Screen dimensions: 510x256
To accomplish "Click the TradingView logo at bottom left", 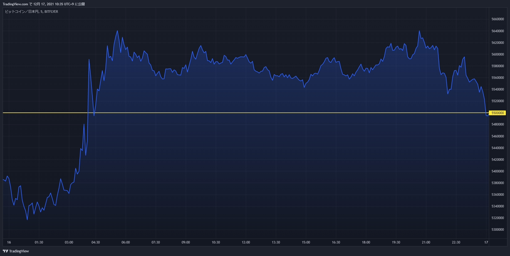I will (16, 251).
